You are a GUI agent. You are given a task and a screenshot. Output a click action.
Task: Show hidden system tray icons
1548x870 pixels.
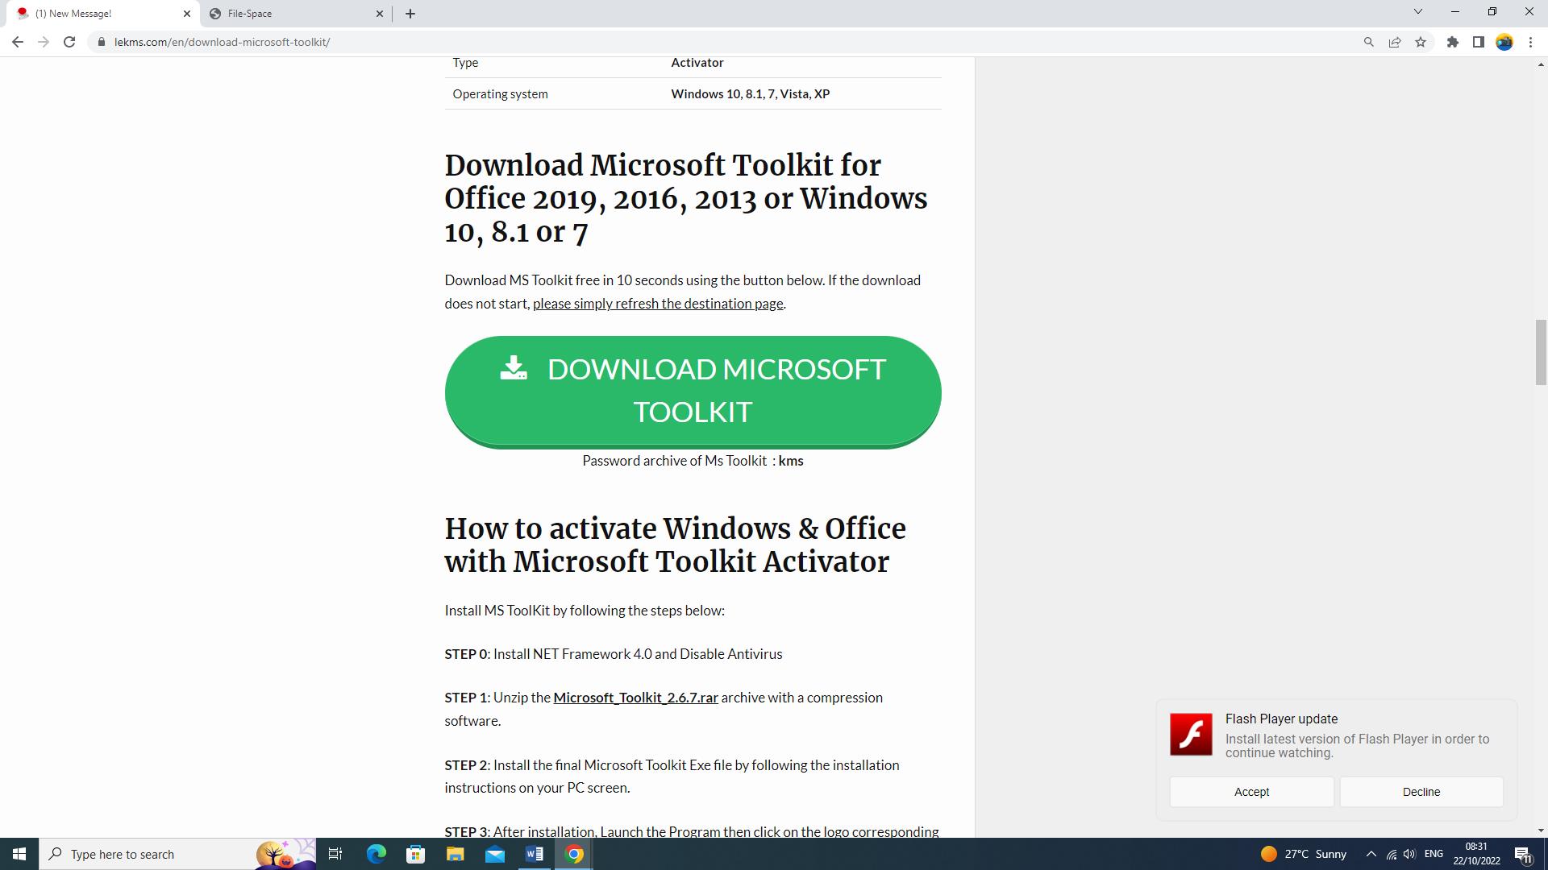coord(1371,854)
